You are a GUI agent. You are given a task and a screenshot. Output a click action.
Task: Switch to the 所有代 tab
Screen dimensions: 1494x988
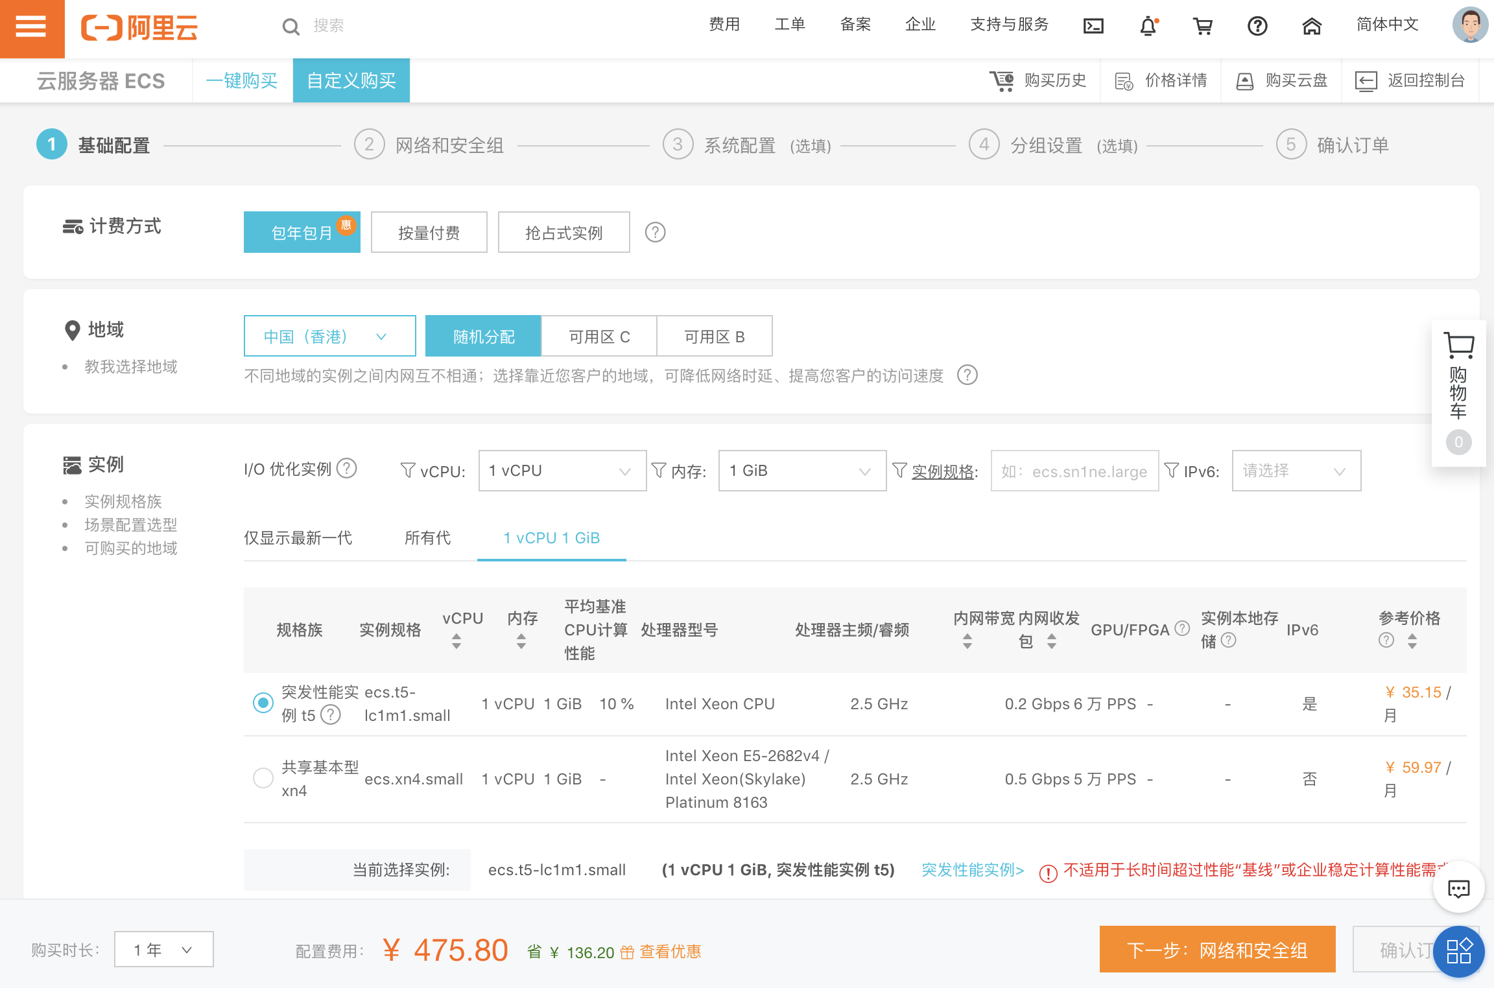(x=427, y=538)
